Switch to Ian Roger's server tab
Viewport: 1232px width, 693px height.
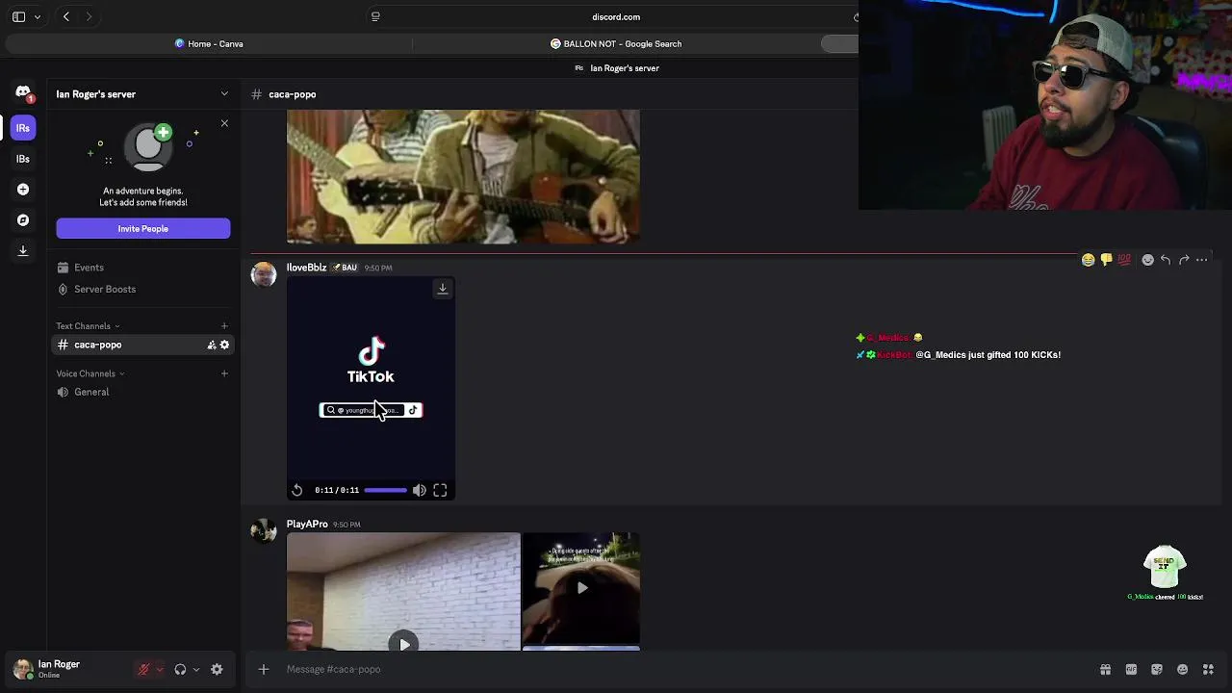point(617,68)
